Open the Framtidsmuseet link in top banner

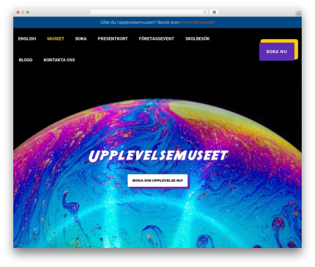point(198,22)
